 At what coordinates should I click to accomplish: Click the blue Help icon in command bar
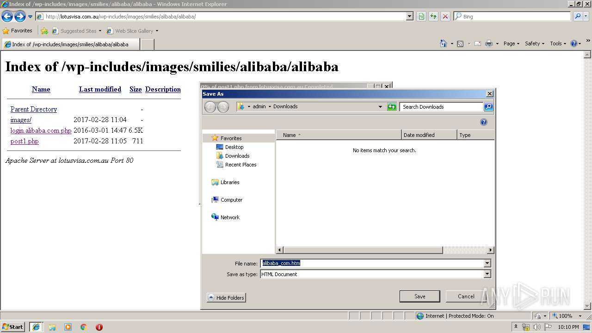point(574,43)
